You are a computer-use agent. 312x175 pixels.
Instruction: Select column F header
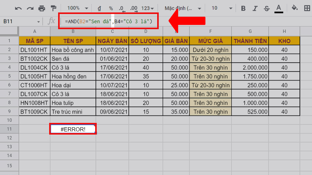click(211, 31)
